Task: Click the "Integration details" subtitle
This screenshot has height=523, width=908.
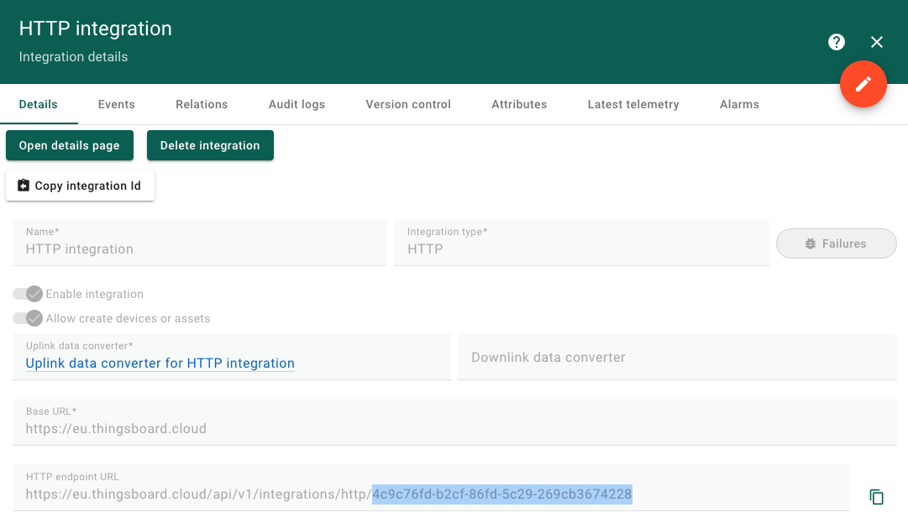Action: click(x=74, y=57)
